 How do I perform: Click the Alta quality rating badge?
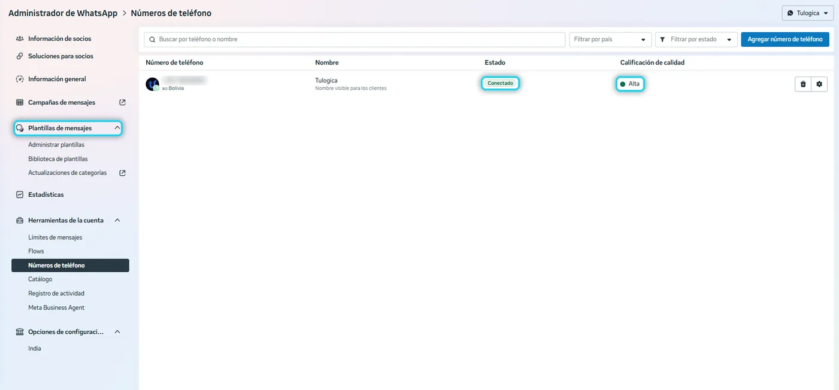[630, 84]
